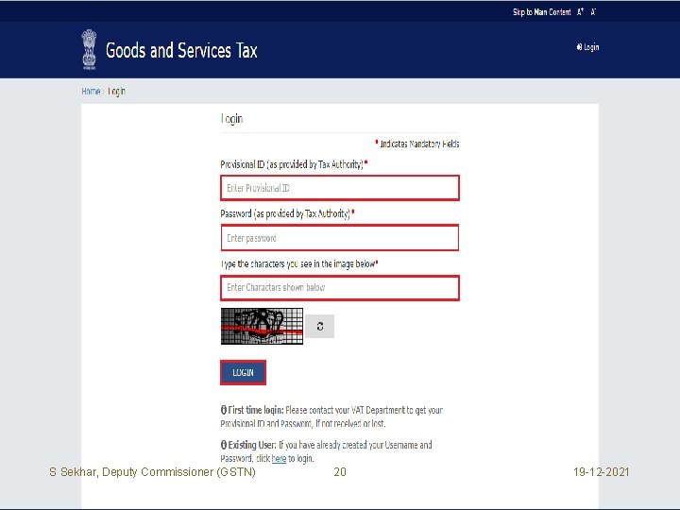
Task: Click the Provisional ID input field
Action: [340, 188]
